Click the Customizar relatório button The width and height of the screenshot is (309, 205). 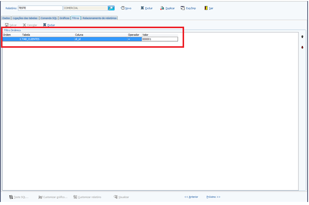(87, 197)
